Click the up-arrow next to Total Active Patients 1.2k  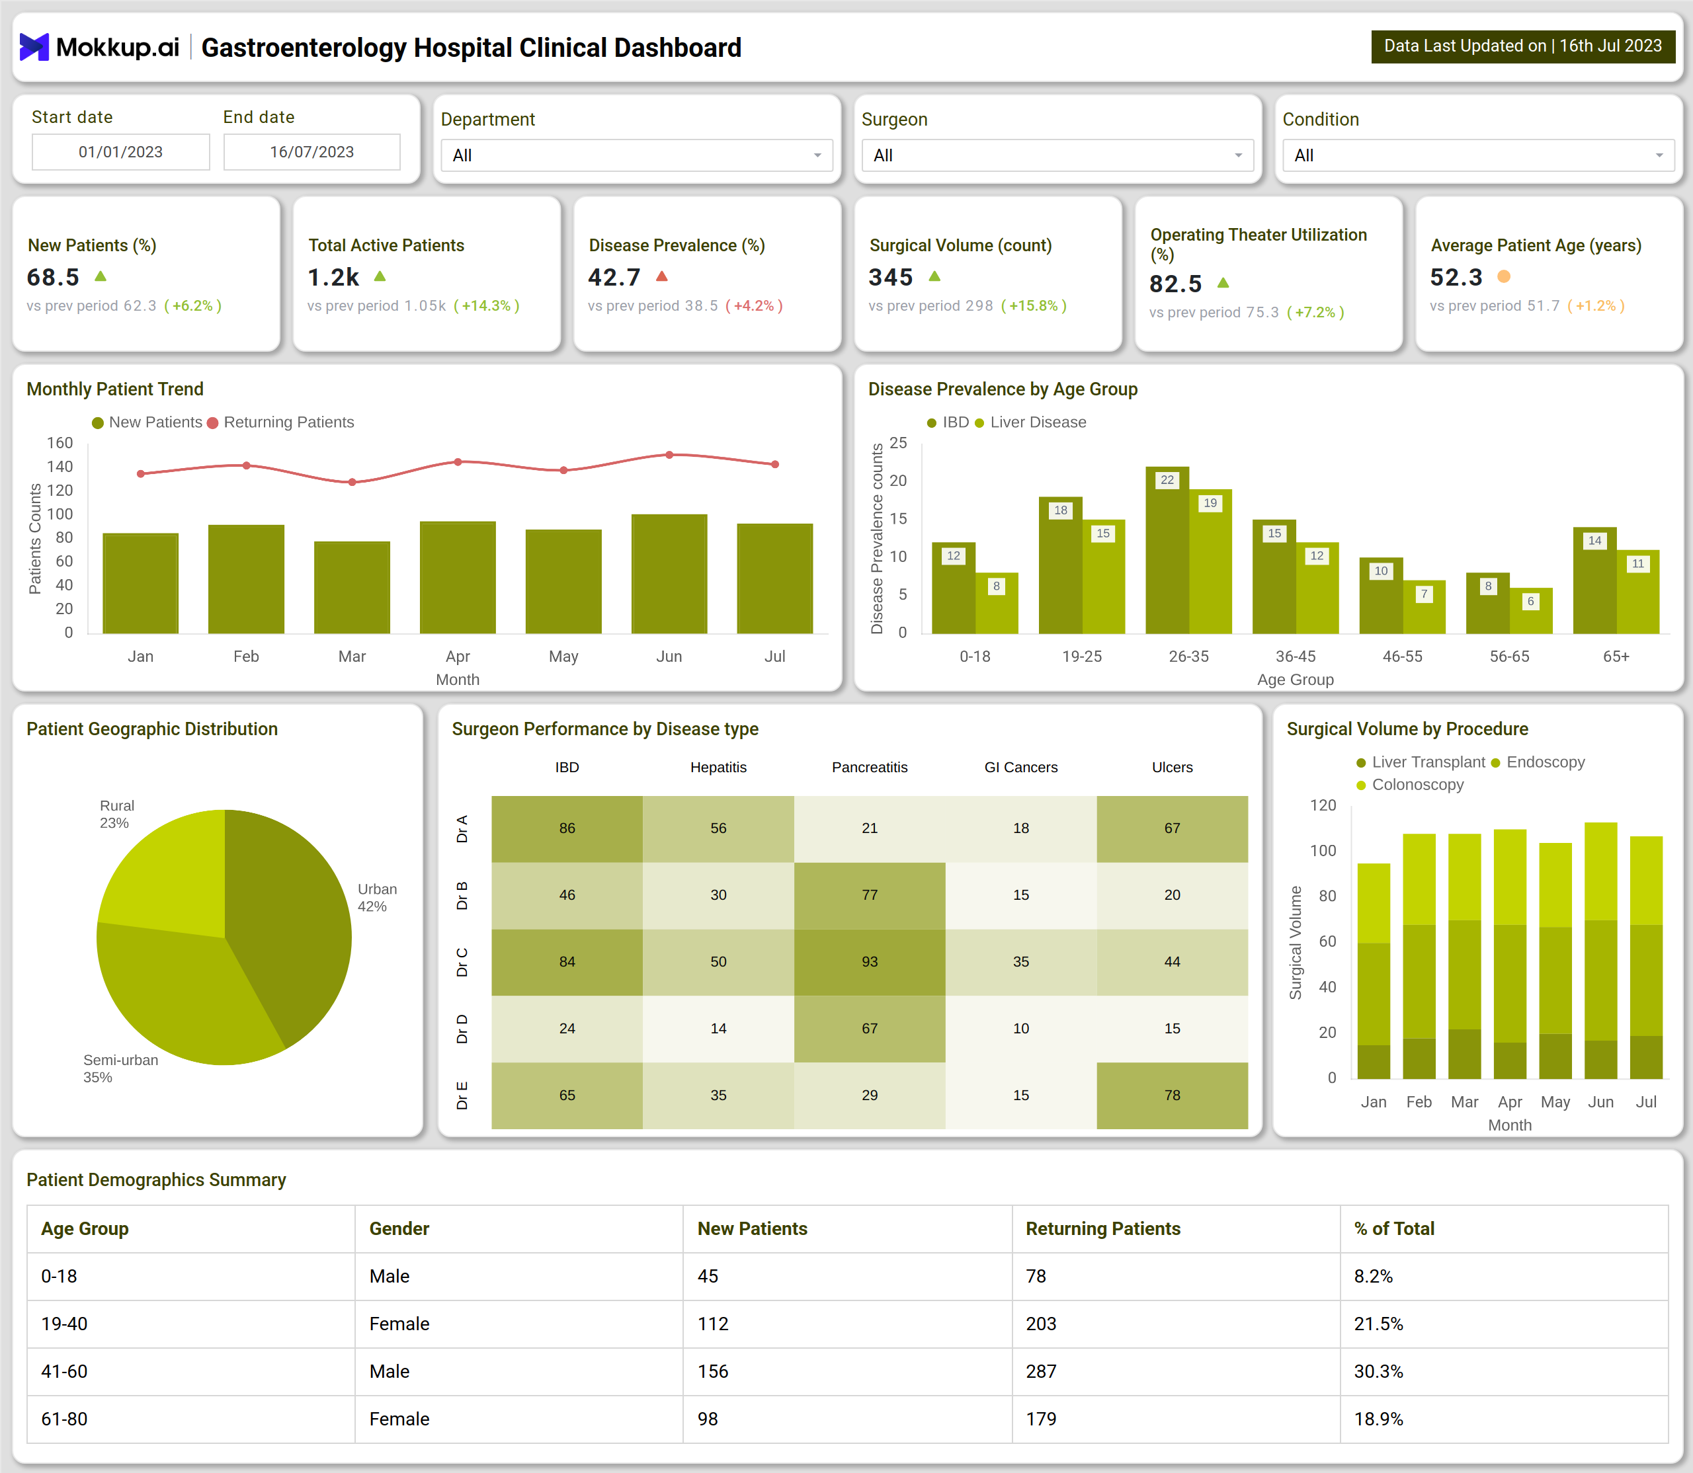pos(380,276)
